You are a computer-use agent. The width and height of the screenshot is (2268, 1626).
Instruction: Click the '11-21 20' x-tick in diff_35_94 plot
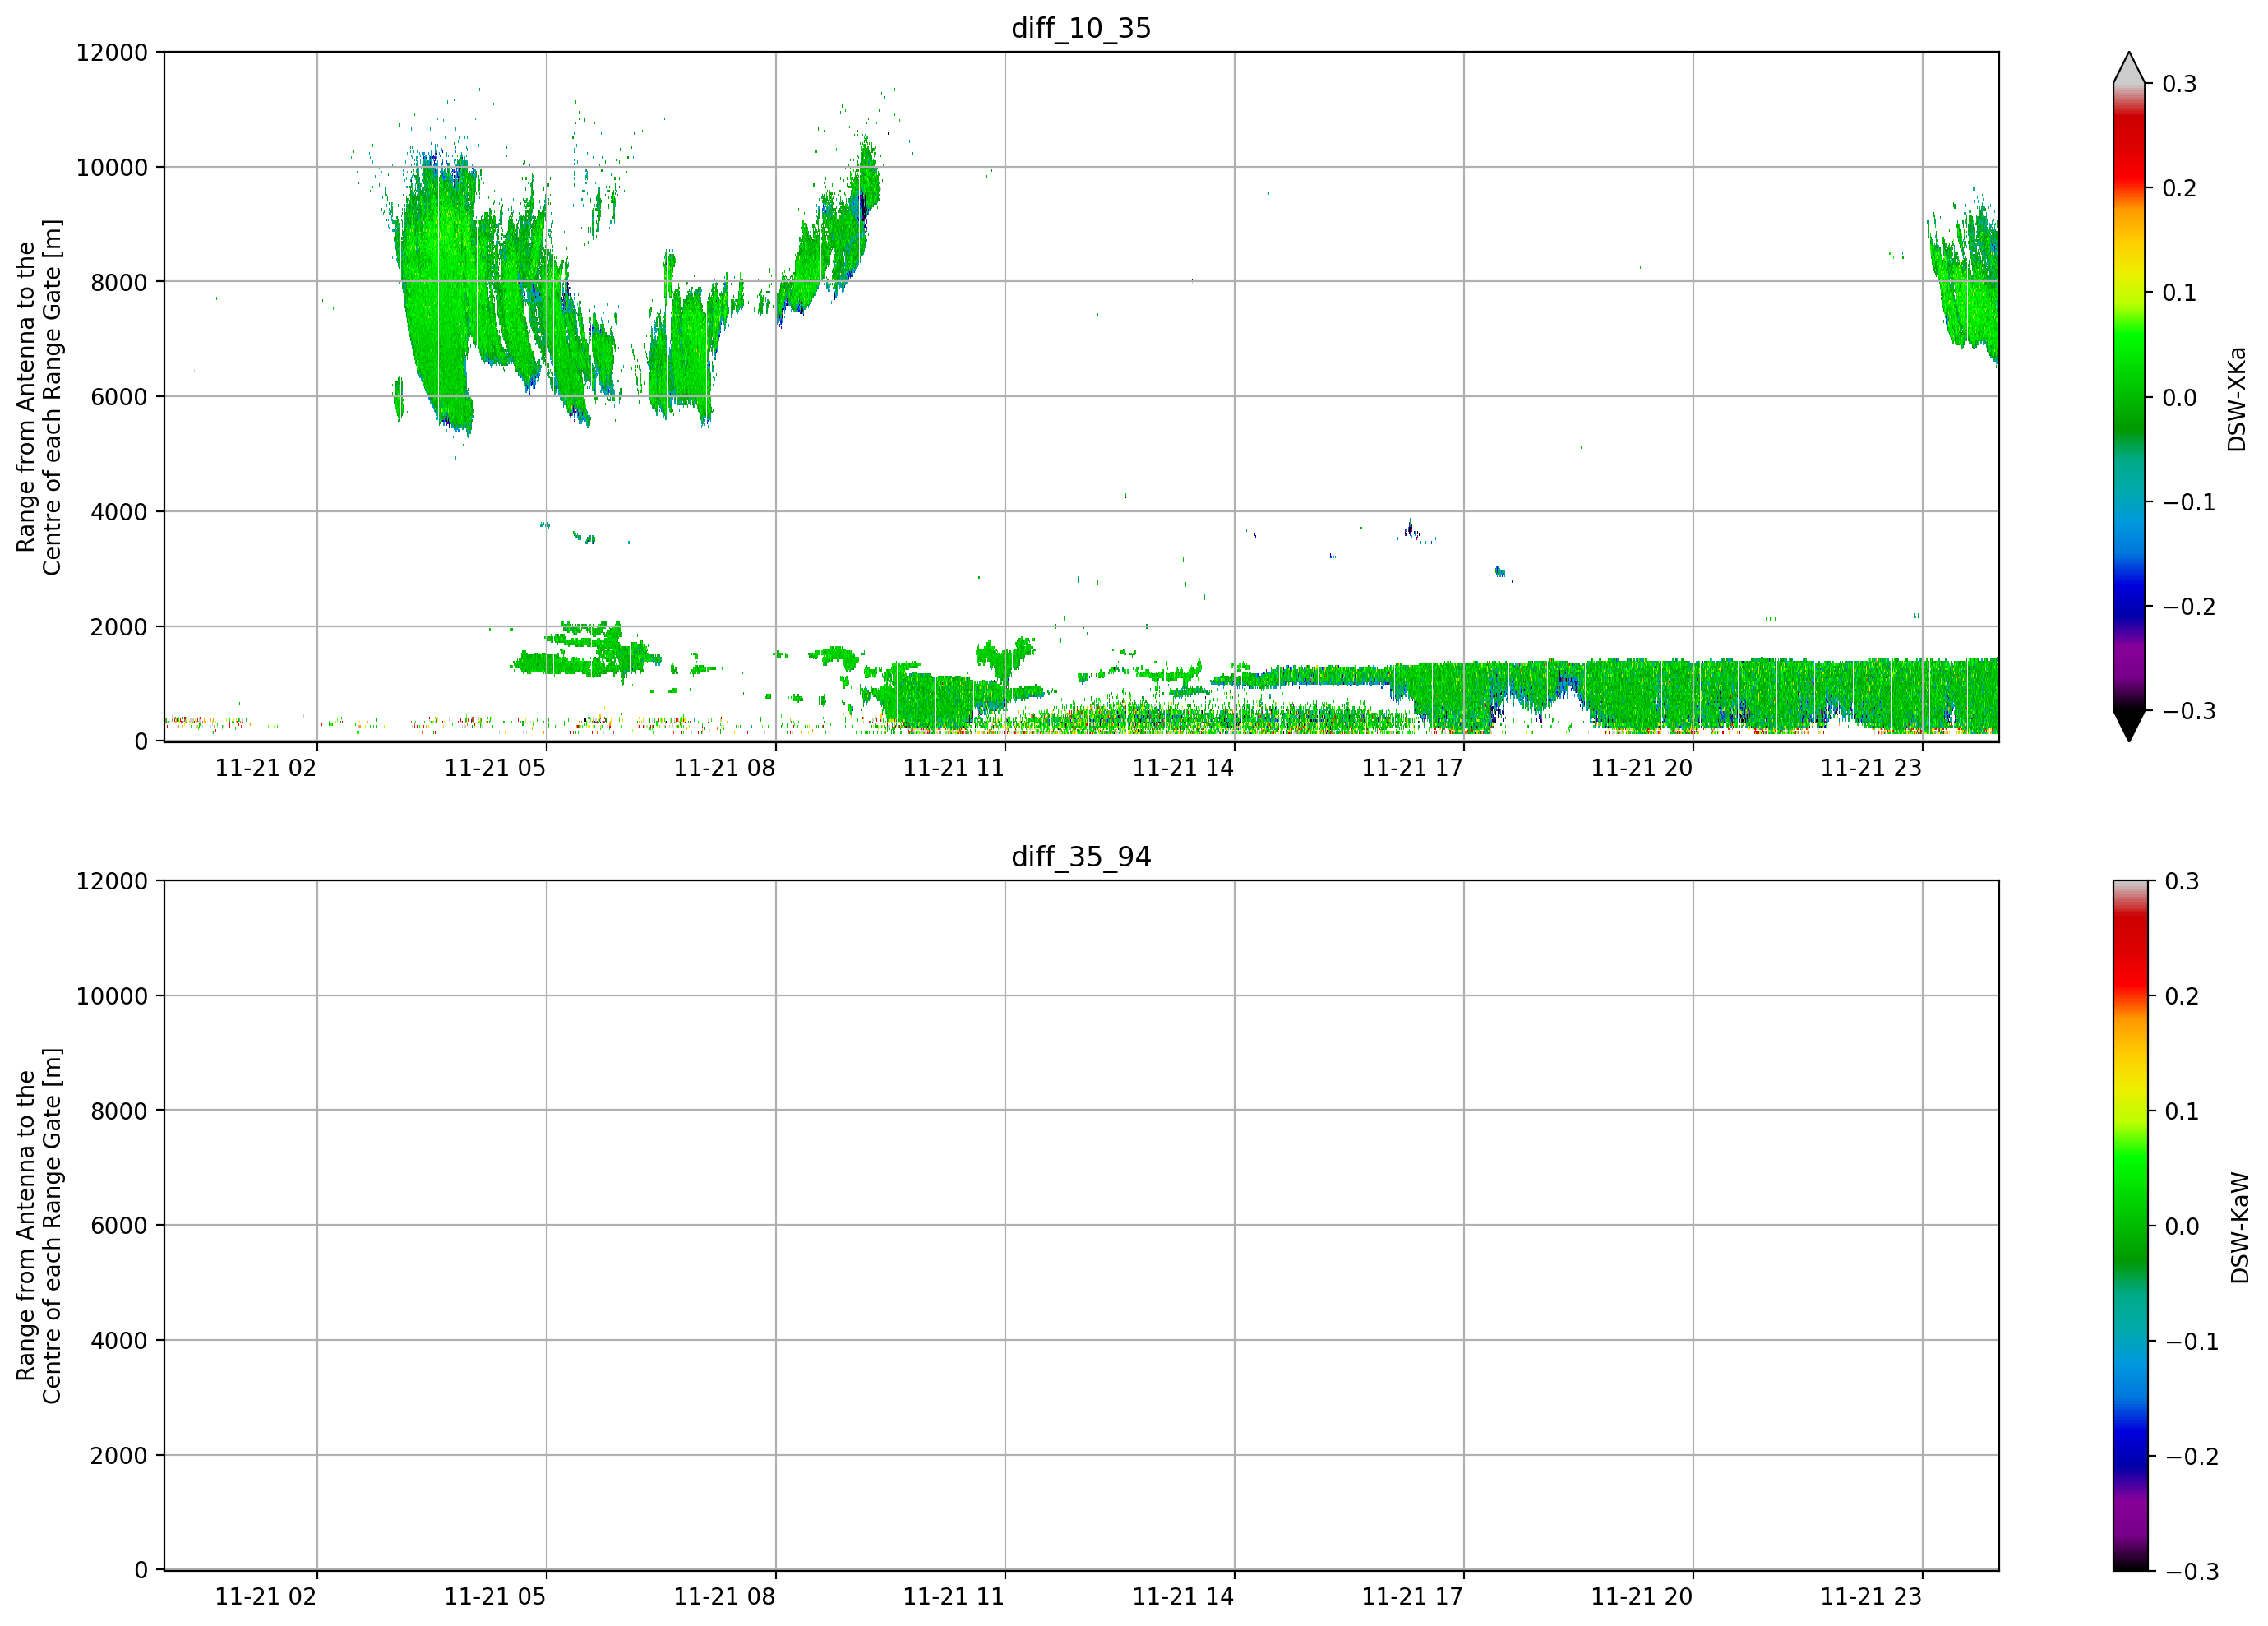(1642, 1597)
